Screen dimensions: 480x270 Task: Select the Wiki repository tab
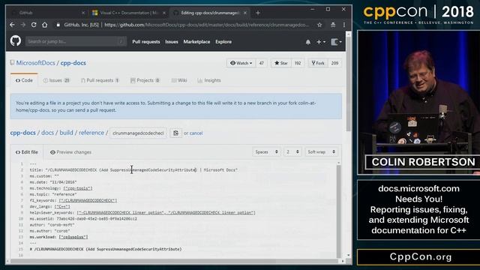(179, 80)
